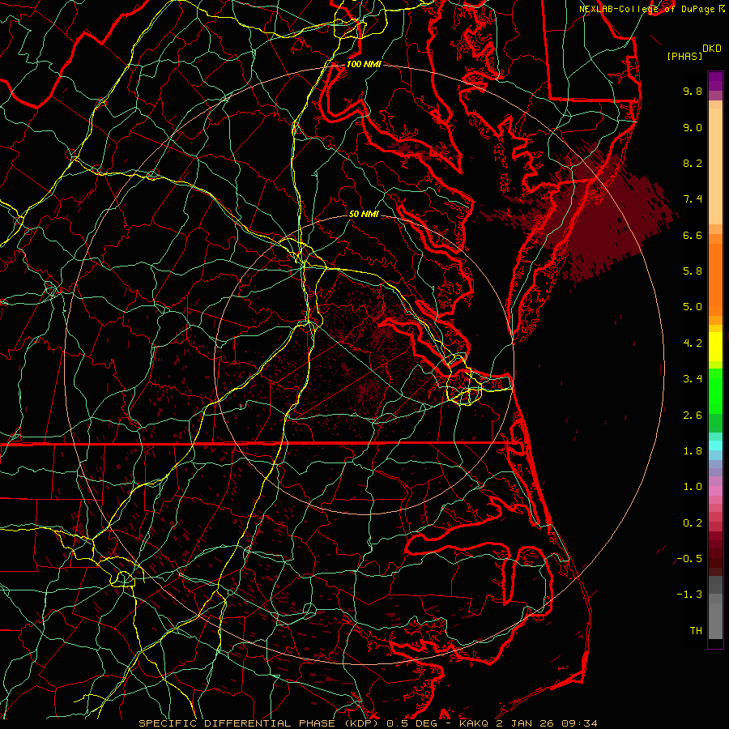
Task: Click the -0.5 scale value
Action: point(689,559)
